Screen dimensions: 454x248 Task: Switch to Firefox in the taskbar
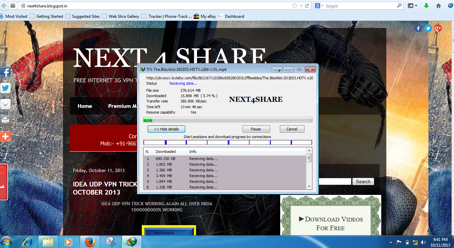[x=89, y=242]
